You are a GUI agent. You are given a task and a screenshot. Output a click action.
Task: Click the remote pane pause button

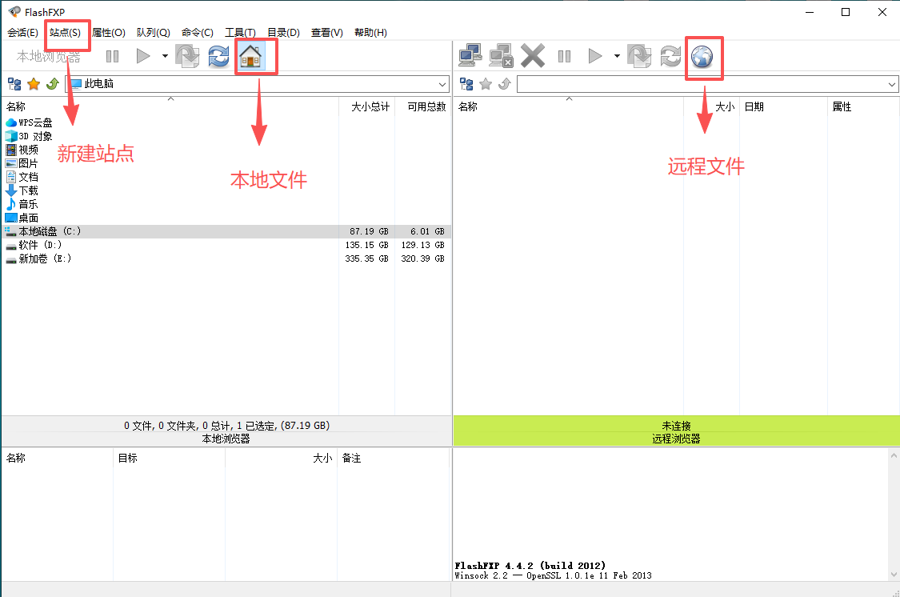(564, 56)
